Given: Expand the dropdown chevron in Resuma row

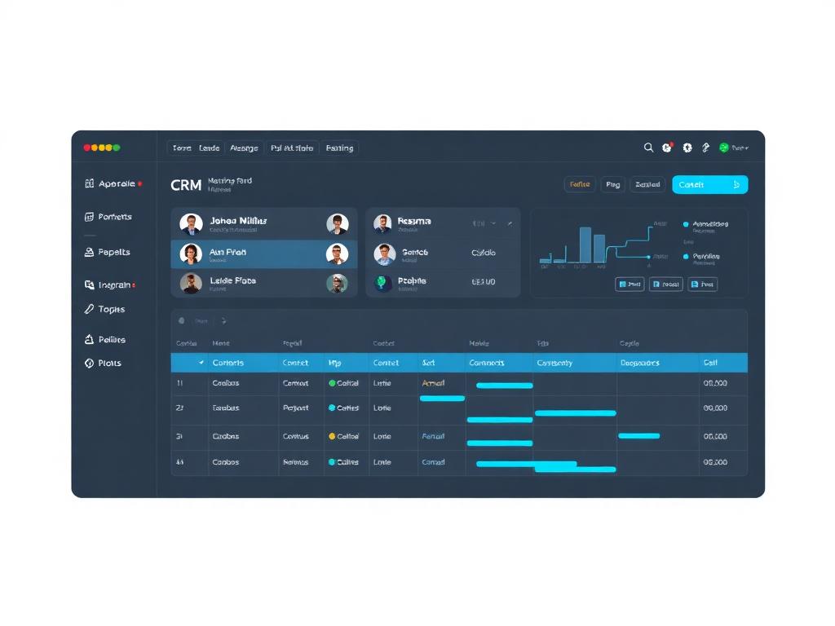Looking at the screenshot, I should click(x=493, y=223).
